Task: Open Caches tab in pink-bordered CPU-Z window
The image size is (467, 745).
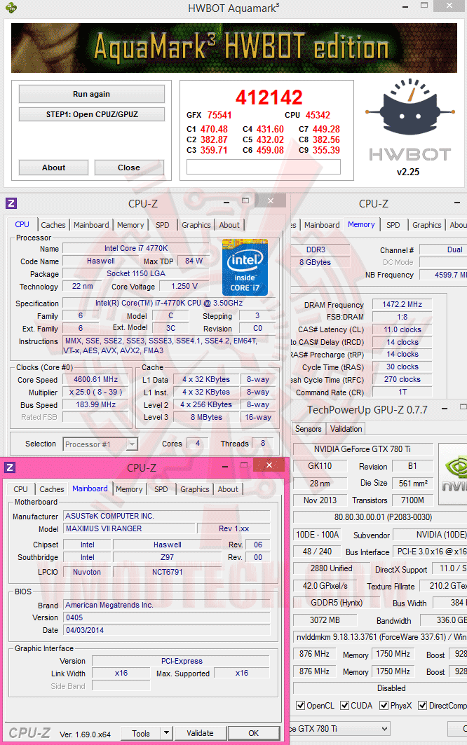Action: (x=51, y=489)
